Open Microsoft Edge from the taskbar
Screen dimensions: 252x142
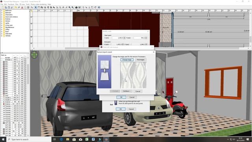(61, 139)
